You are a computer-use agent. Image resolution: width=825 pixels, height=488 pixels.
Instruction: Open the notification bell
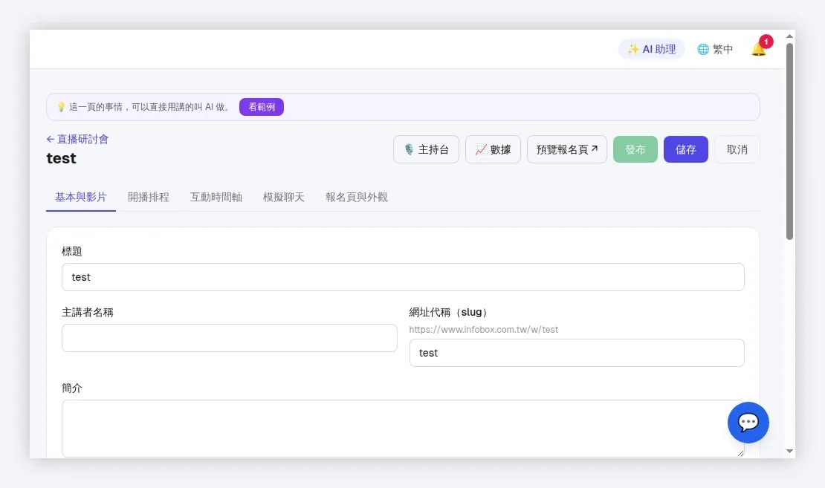pos(760,49)
